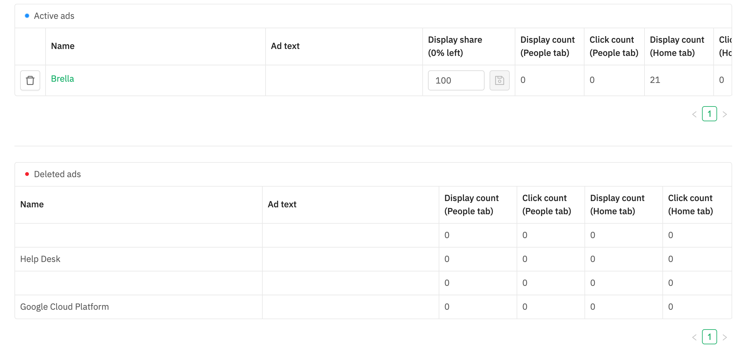Click the Active ads section heading

(x=54, y=16)
